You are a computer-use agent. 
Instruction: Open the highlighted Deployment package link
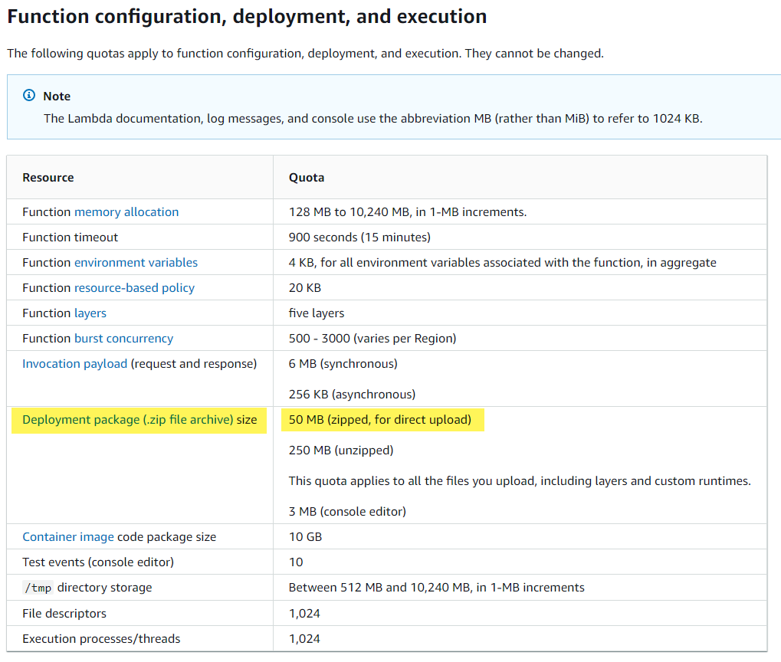click(x=127, y=420)
